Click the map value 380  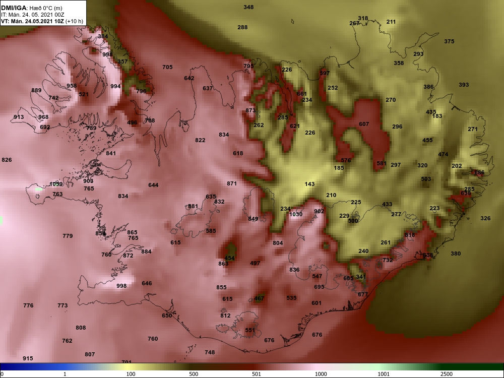tap(456, 254)
